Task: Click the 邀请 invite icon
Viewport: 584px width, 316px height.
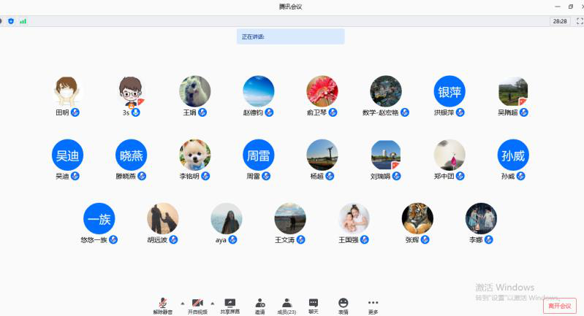Action: tap(259, 305)
